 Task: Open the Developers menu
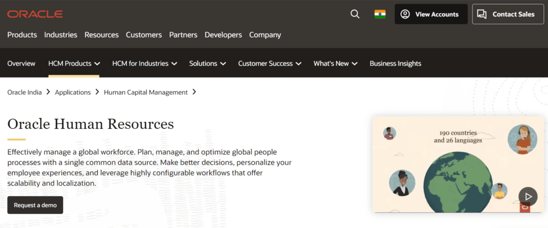pyautogui.click(x=223, y=35)
